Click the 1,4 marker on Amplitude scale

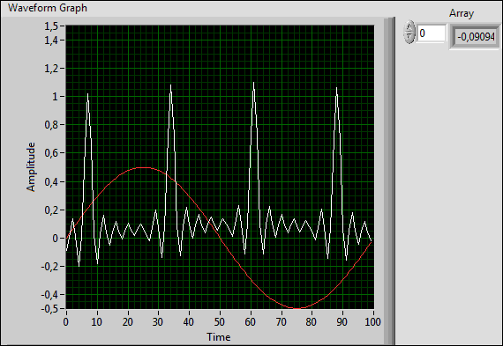(x=52, y=40)
